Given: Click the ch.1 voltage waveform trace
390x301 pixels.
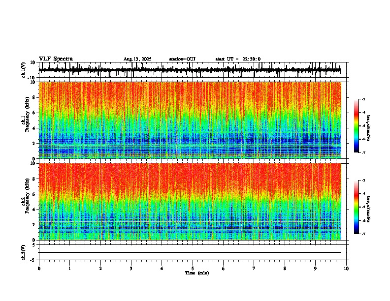Looking at the screenshot, I should click(190, 70).
